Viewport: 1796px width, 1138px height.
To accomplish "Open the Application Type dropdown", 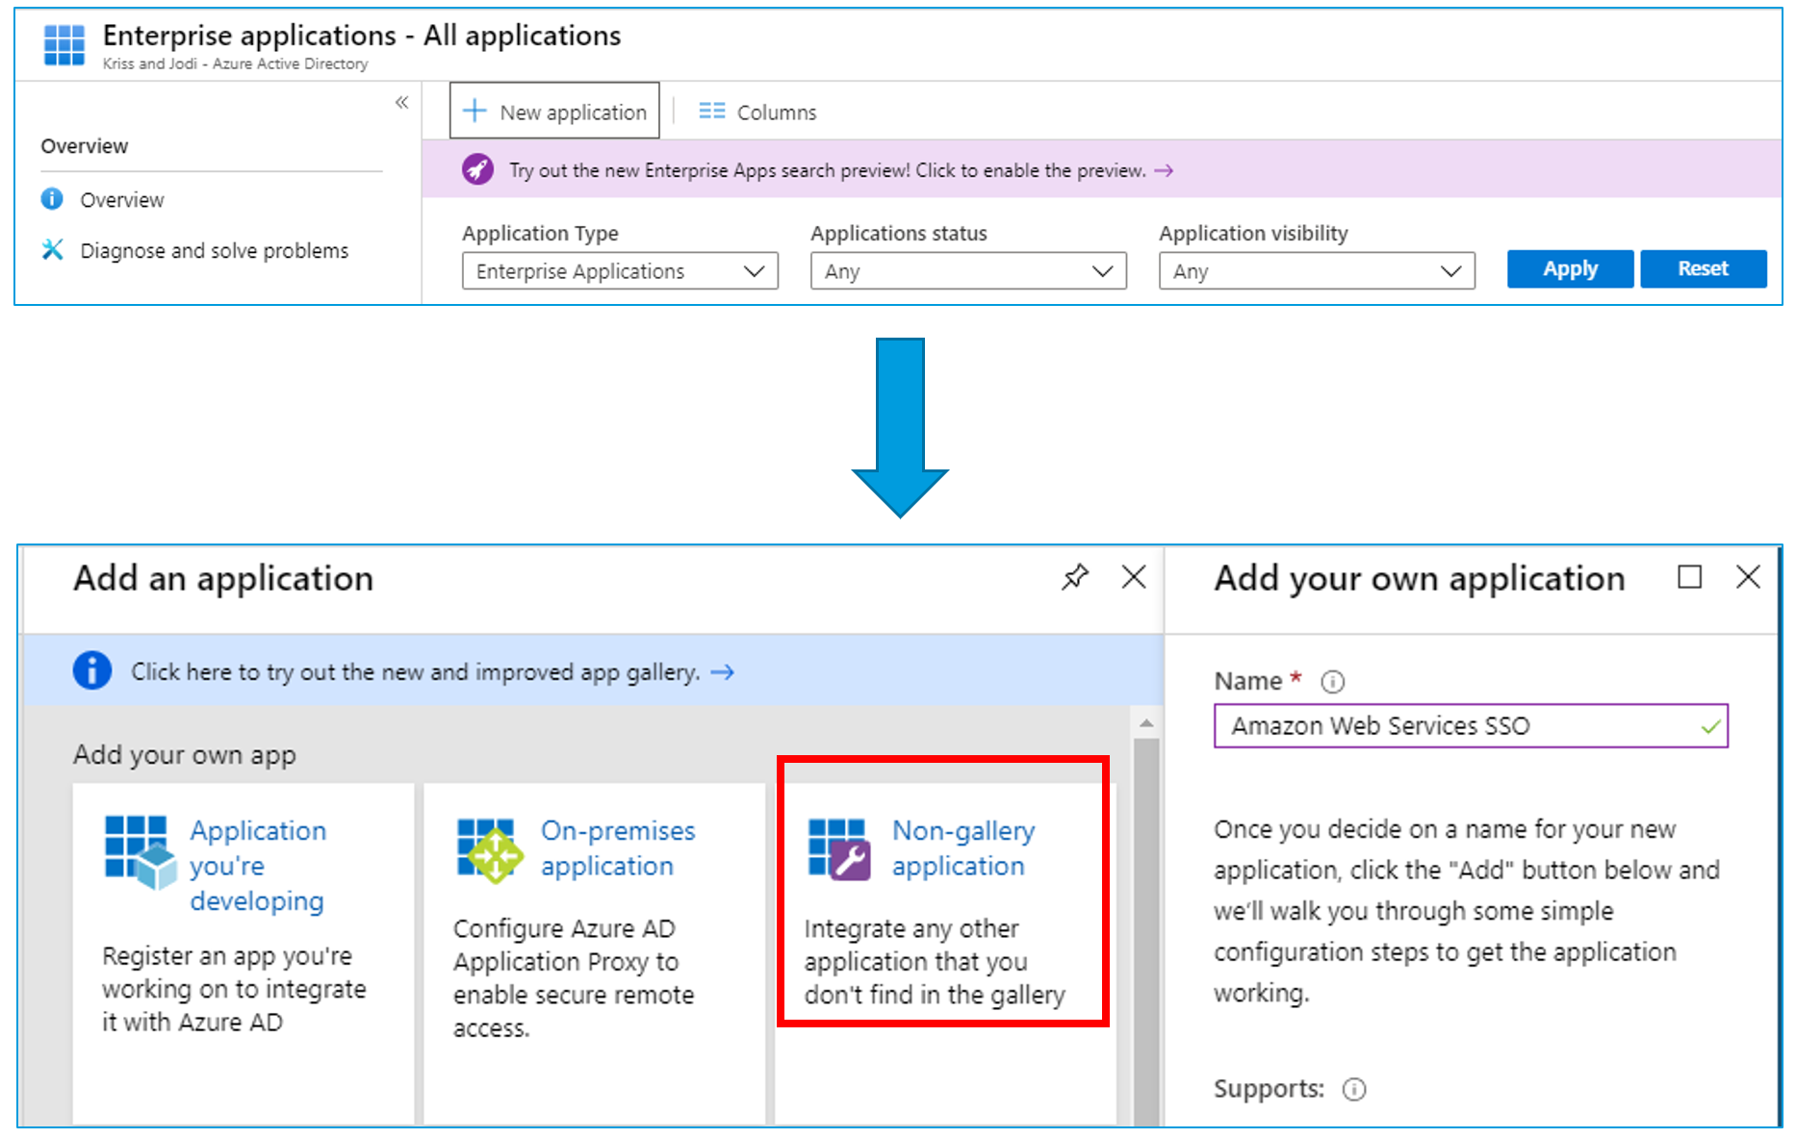I will (x=620, y=271).
